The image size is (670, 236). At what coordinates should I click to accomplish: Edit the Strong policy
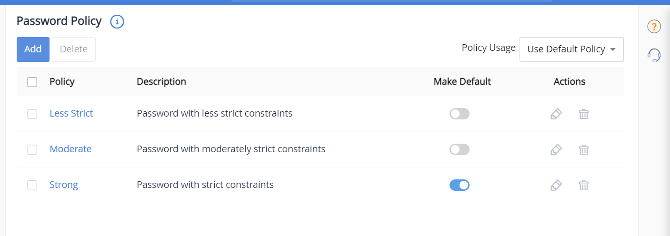[x=556, y=185]
